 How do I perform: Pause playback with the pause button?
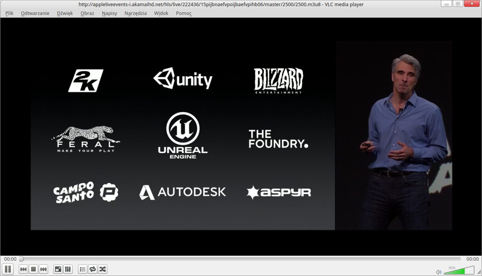point(8,269)
